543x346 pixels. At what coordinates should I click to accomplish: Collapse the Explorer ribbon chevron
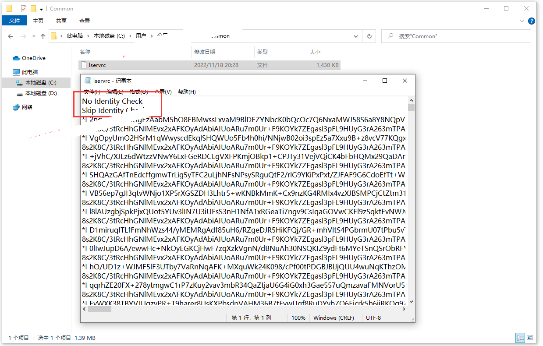pyautogui.click(x=522, y=21)
